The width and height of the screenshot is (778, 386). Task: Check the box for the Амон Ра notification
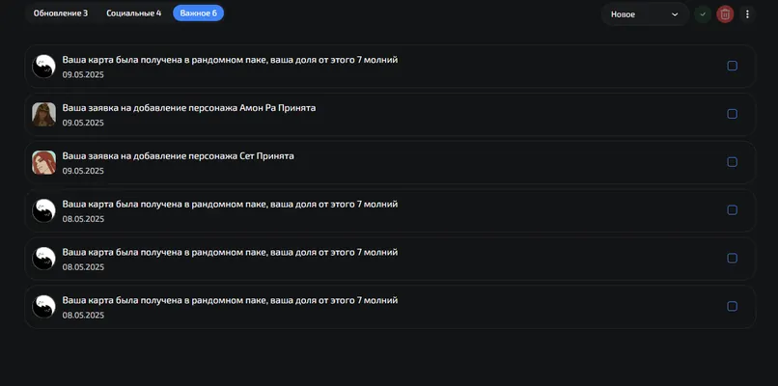coord(732,114)
